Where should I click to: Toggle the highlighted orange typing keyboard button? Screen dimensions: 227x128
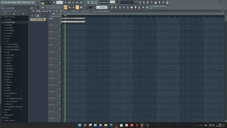pos(66,7)
